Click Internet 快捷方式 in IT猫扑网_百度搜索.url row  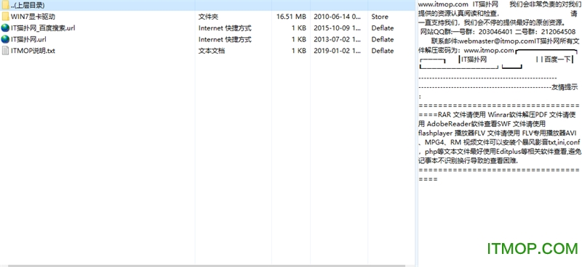click(225, 28)
